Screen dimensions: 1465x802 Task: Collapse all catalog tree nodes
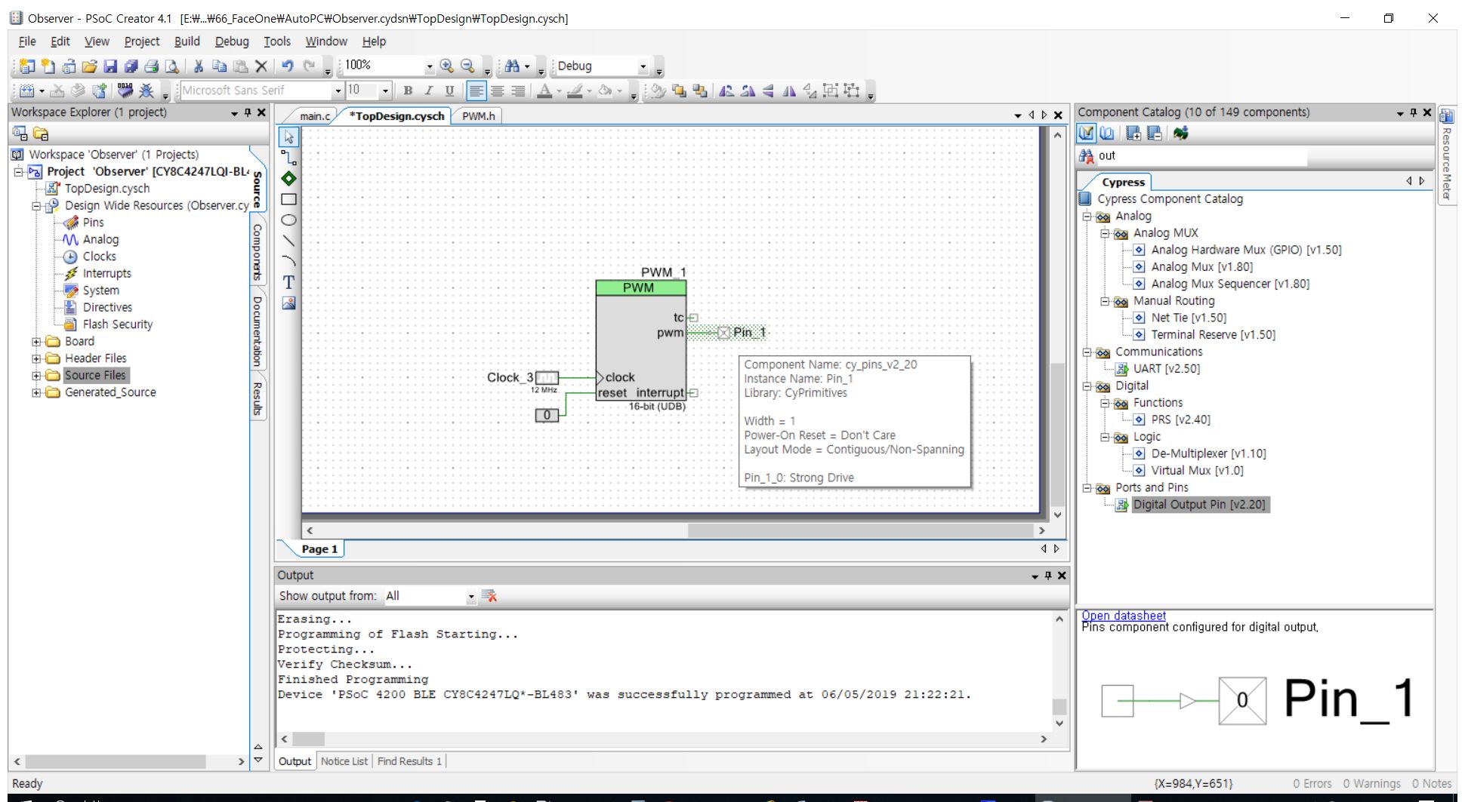(x=1155, y=134)
